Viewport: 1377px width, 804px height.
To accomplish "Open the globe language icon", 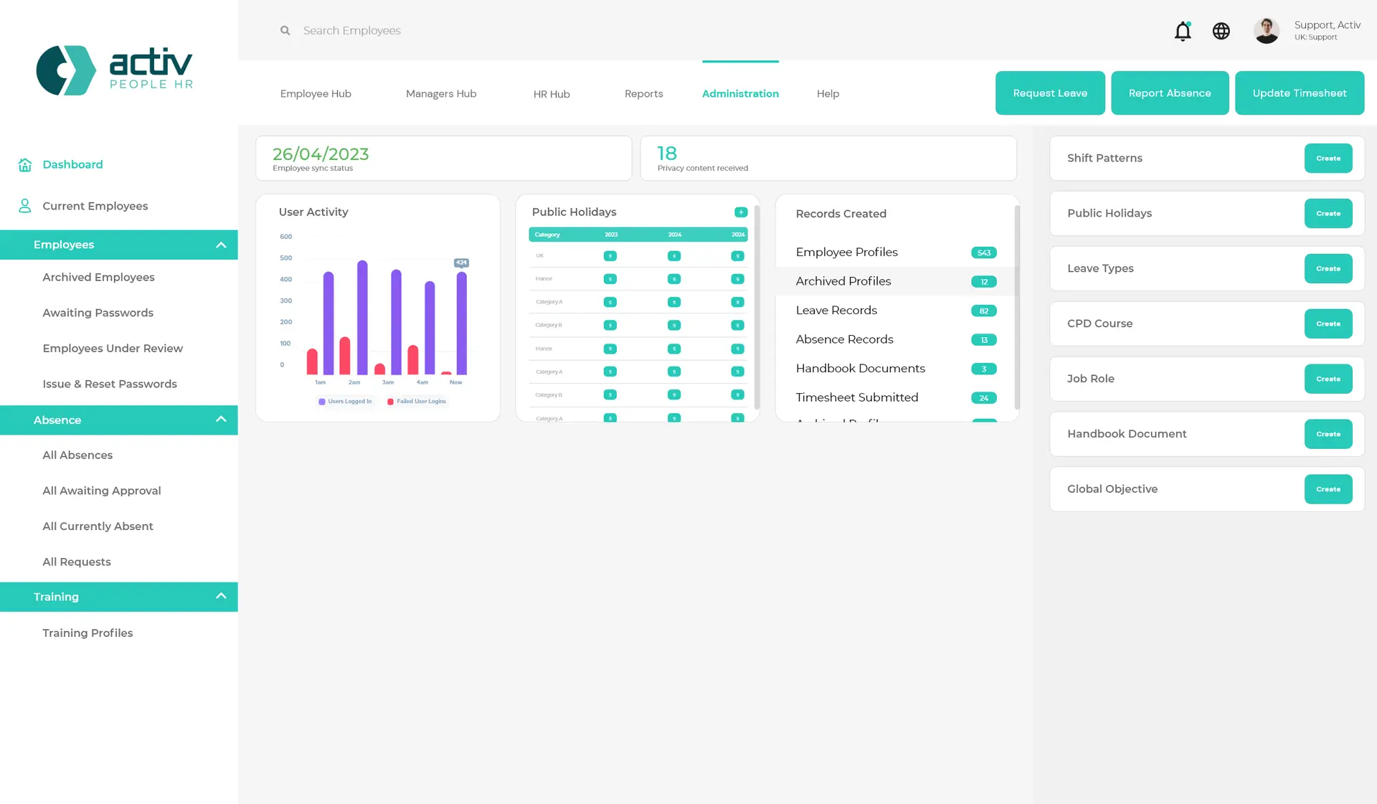I will click(1221, 31).
